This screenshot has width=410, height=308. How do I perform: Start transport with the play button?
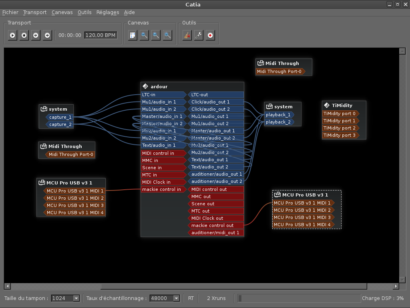pyautogui.click(x=12, y=35)
